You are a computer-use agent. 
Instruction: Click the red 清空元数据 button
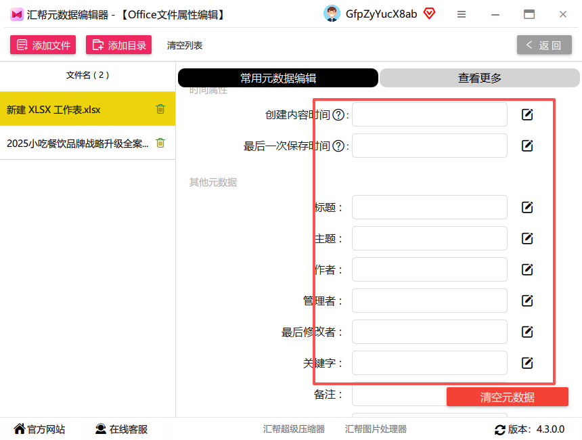pyautogui.click(x=507, y=397)
